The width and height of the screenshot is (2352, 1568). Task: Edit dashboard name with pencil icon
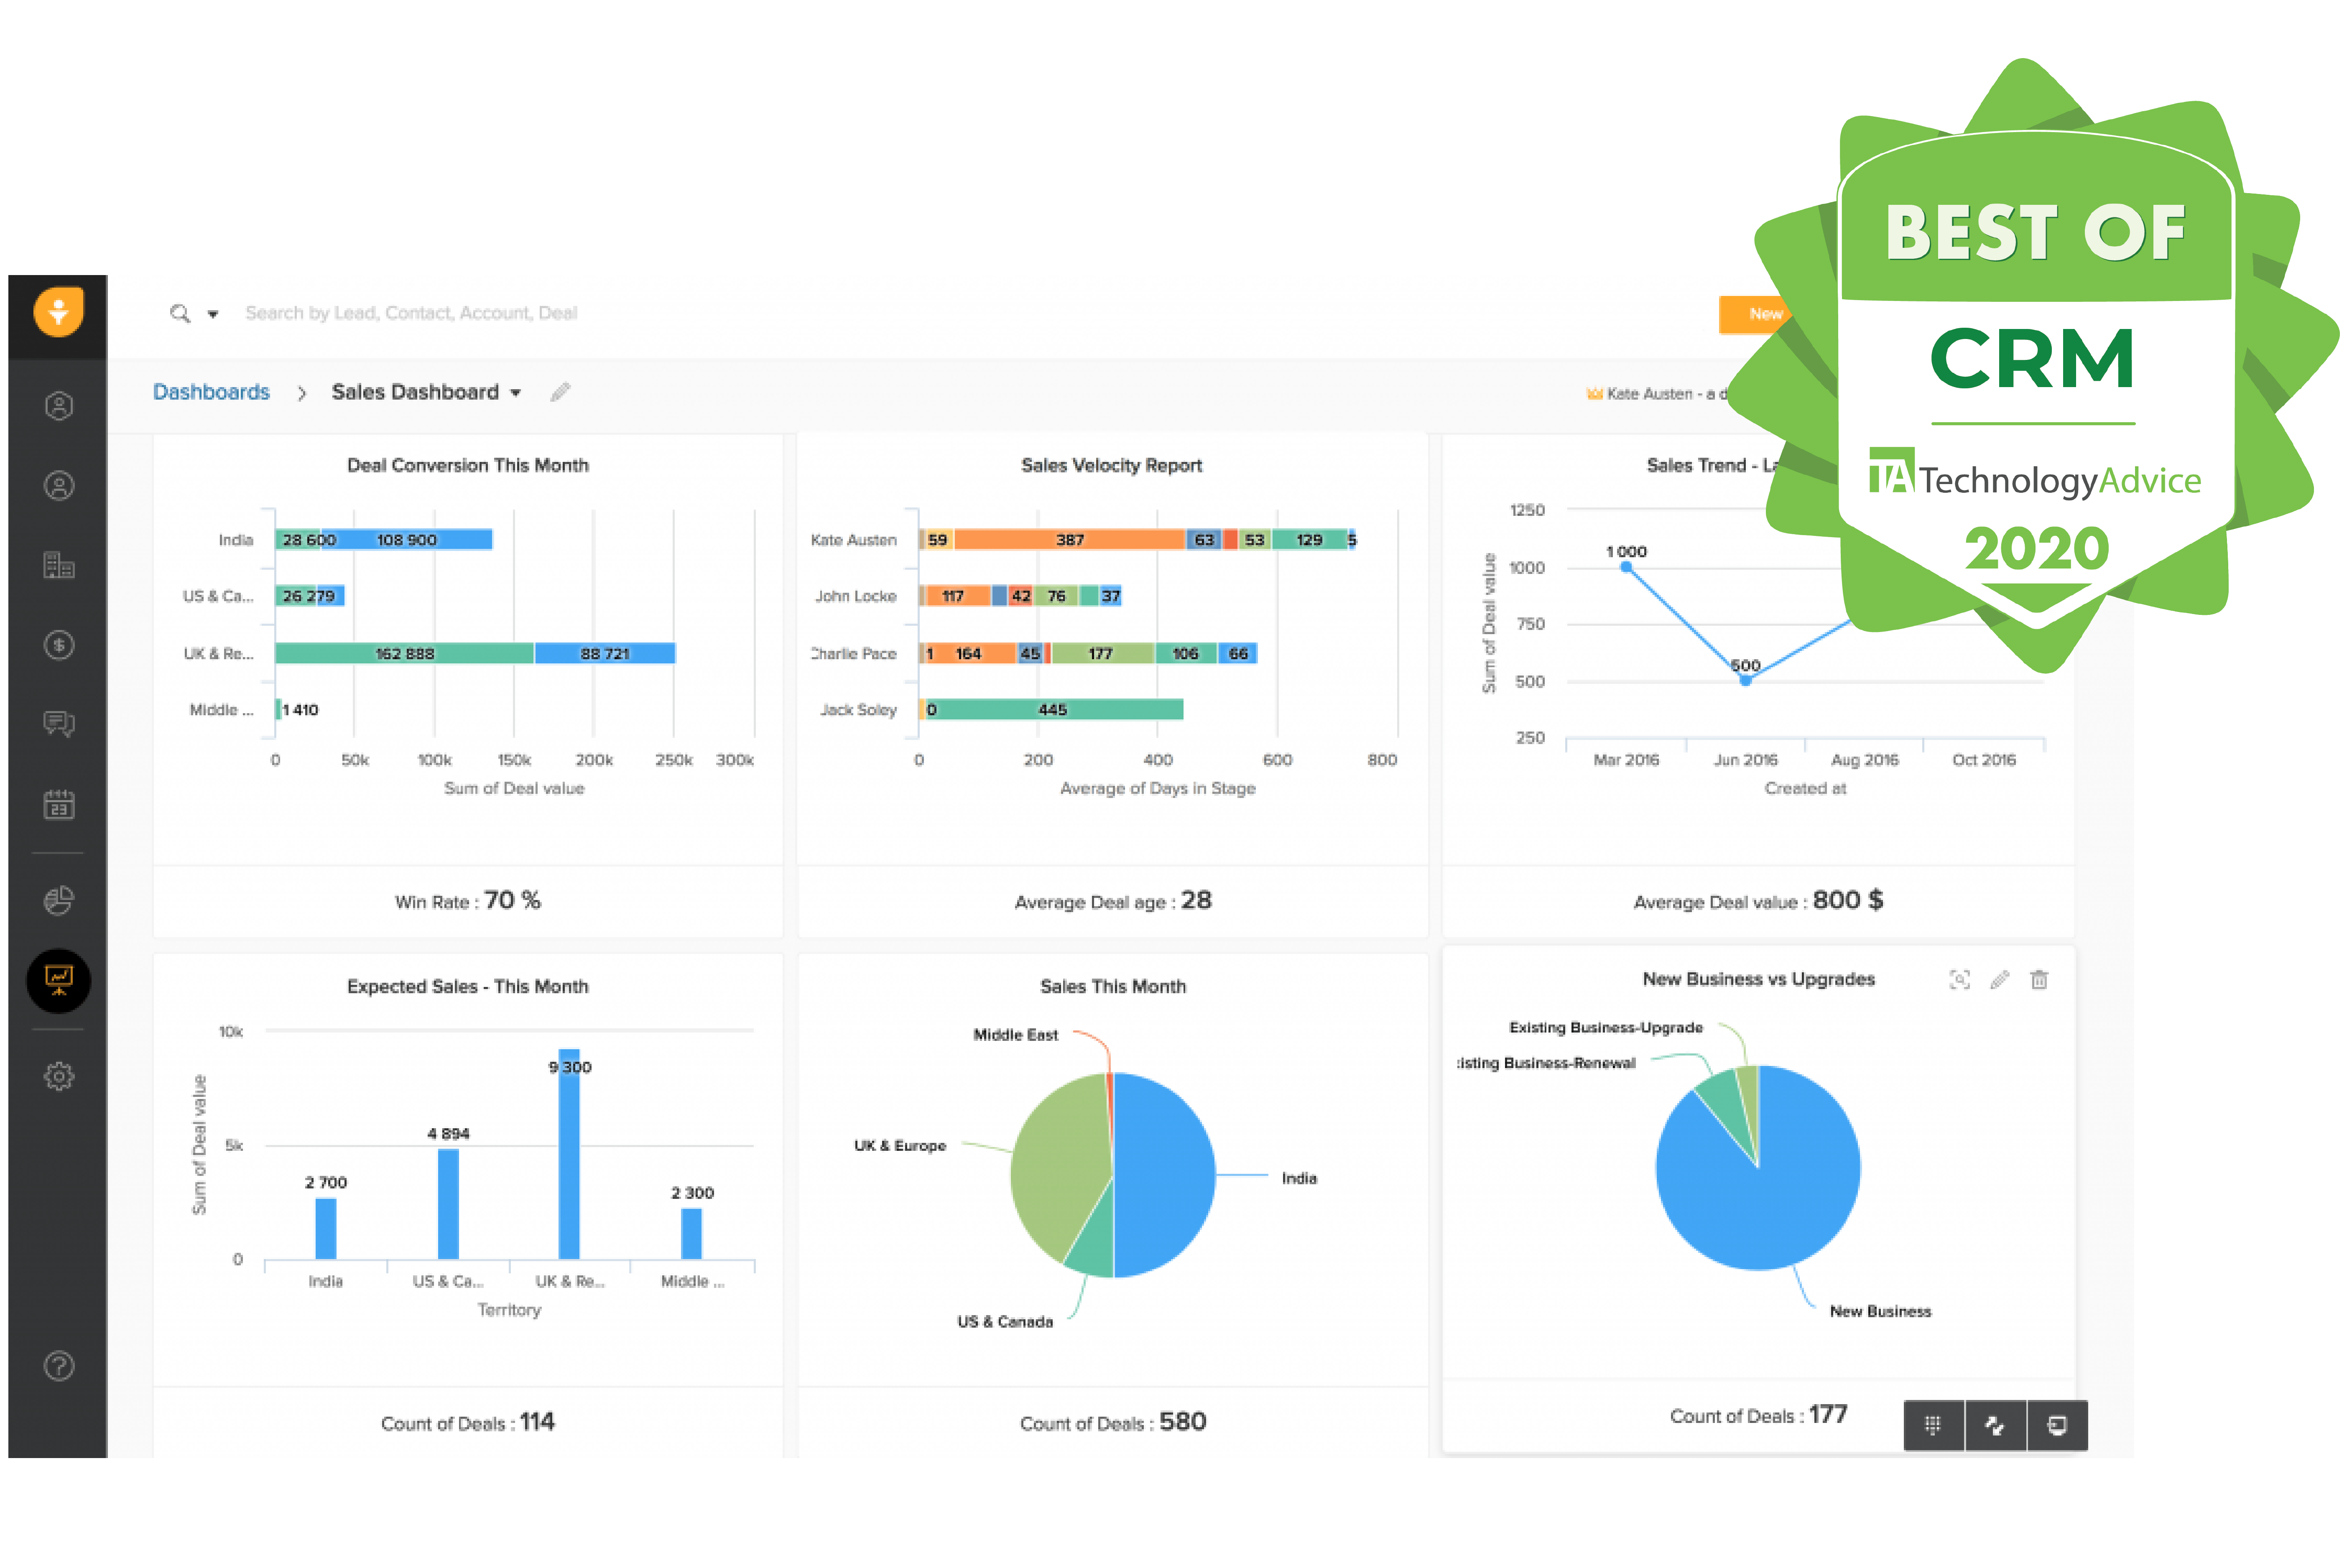560,392
